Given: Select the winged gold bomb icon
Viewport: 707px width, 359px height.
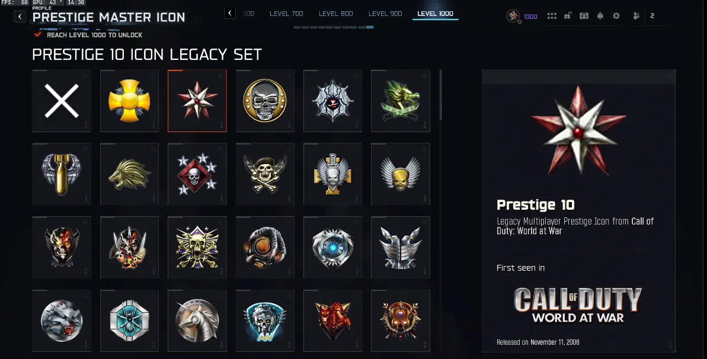Looking at the screenshot, I should [x=61, y=174].
